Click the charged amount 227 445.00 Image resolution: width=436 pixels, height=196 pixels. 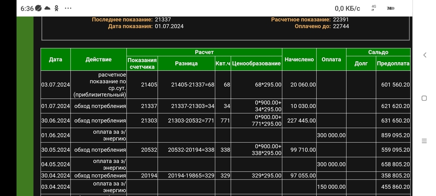click(299, 121)
